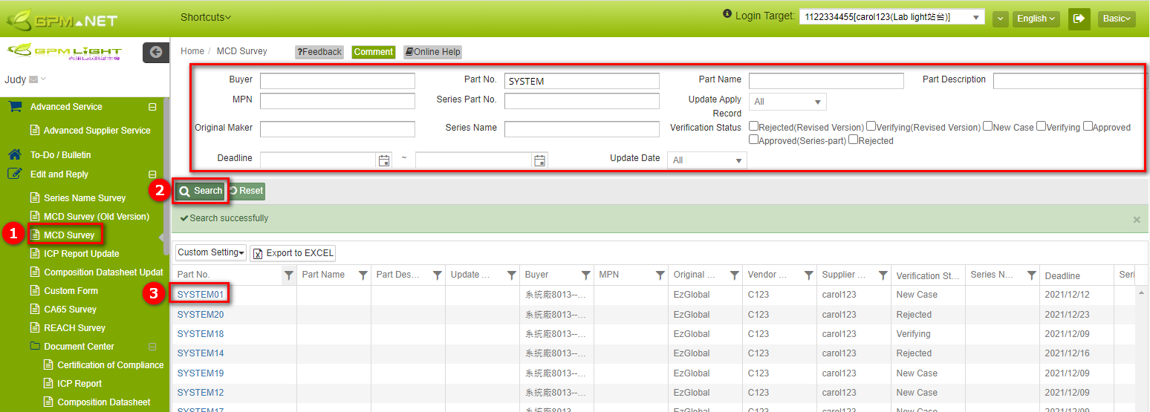Check the Approved(Series-part) checkbox
This screenshot has height=412, width=1150.
(x=753, y=139)
